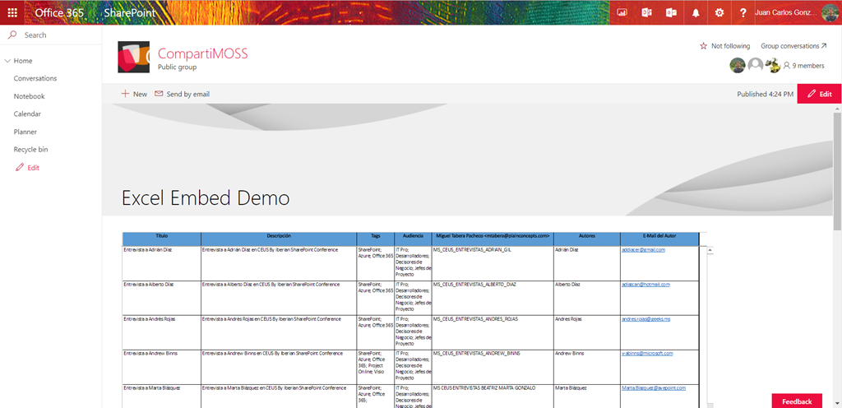The width and height of the screenshot is (842, 408).
Task: Open Calendar in the left navigation
Action: (x=27, y=114)
